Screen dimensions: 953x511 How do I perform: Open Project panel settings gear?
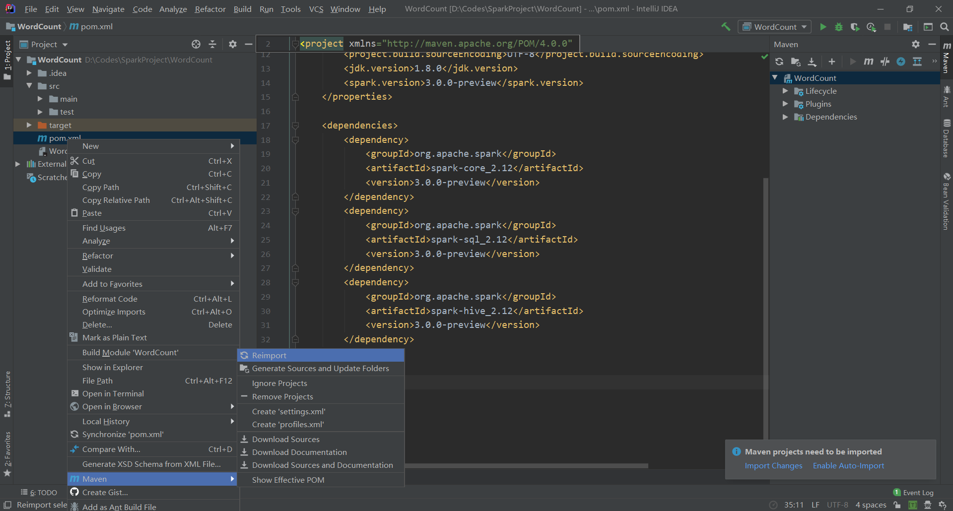click(x=232, y=44)
